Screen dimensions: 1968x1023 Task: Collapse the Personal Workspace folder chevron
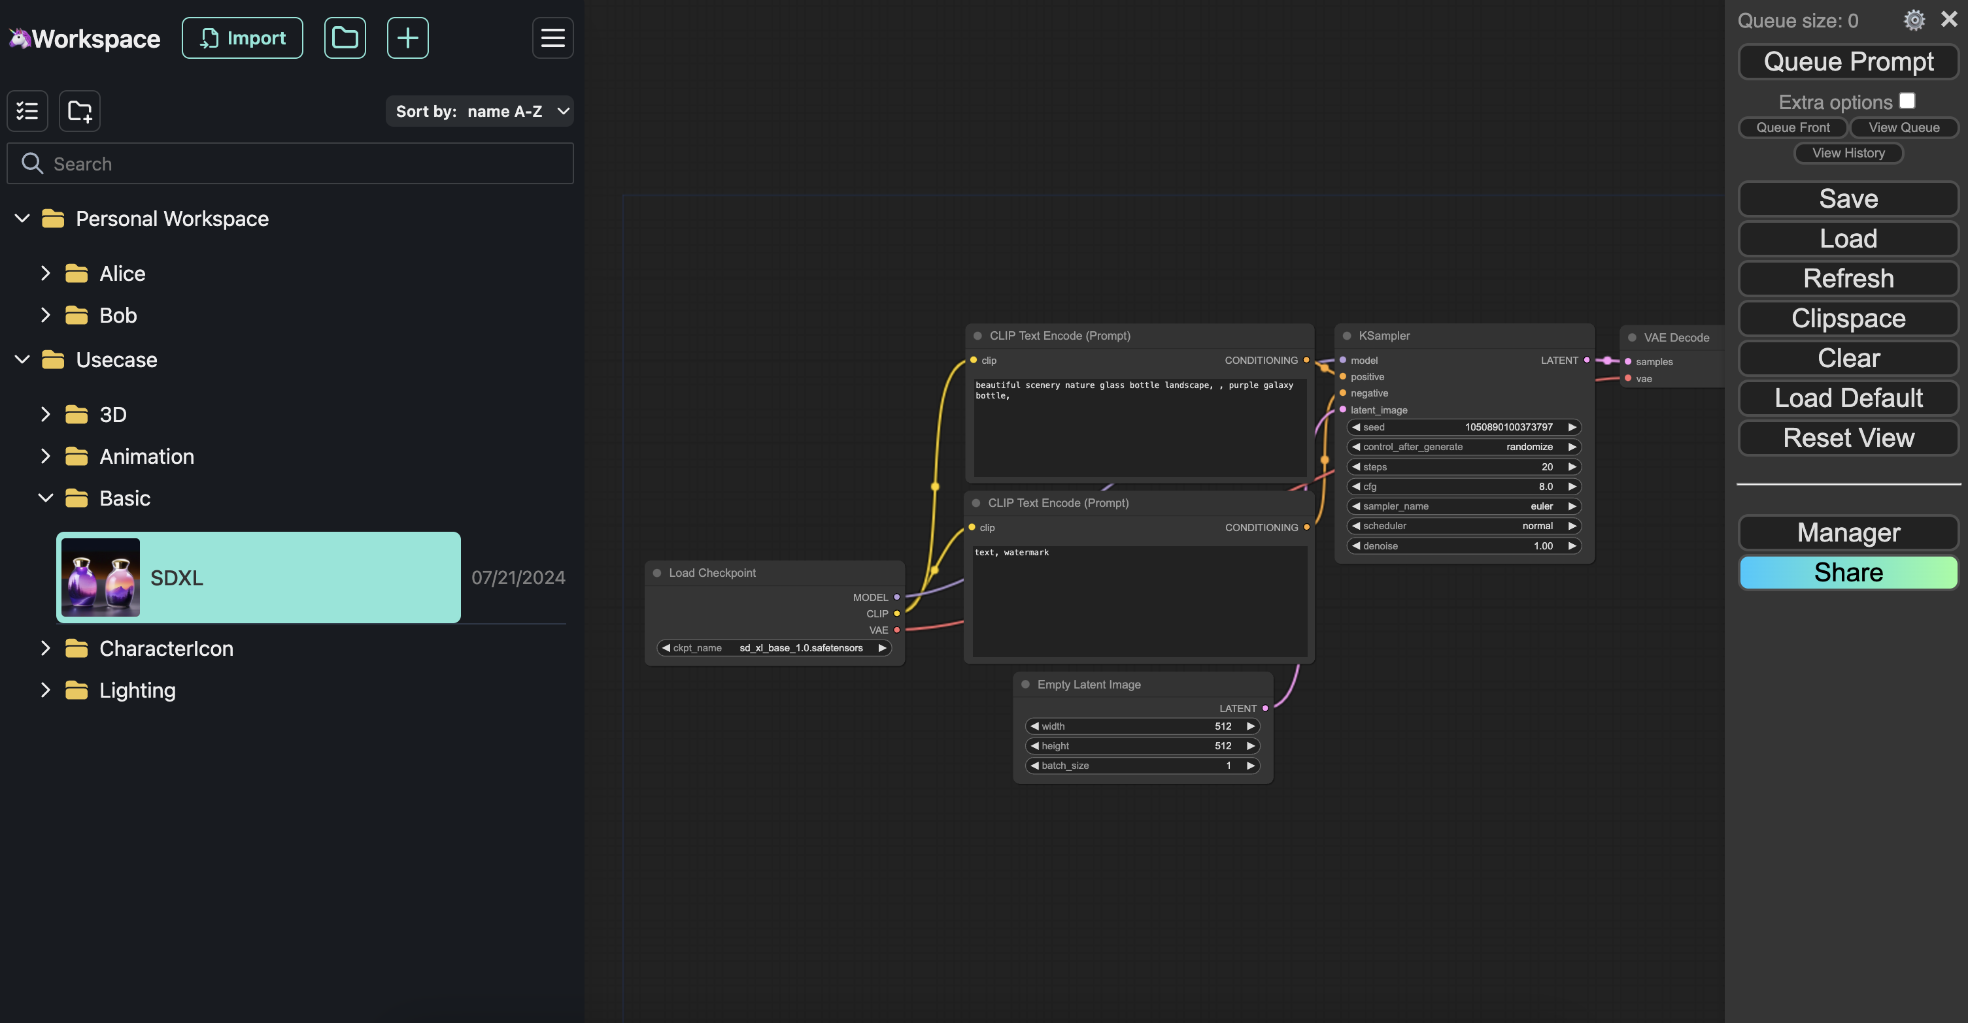point(22,218)
